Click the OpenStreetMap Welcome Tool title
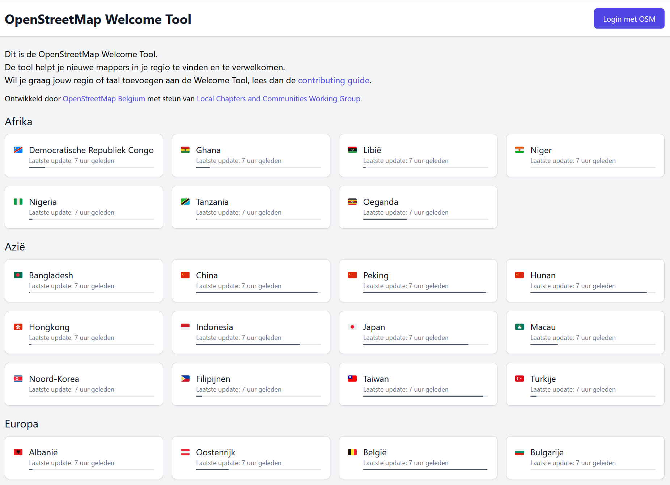The image size is (670, 485). pos(98,19)
